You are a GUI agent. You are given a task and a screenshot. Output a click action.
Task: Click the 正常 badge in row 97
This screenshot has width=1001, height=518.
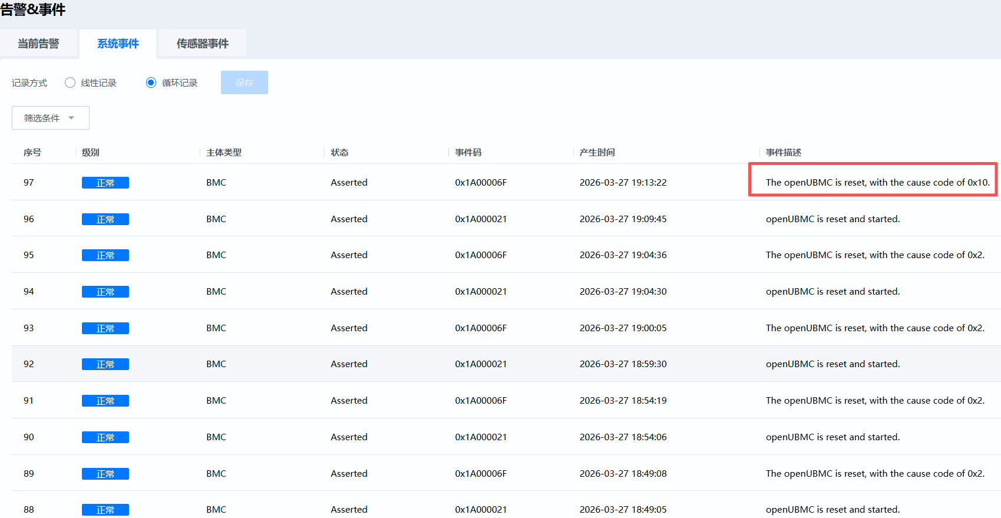coord(105,183)
